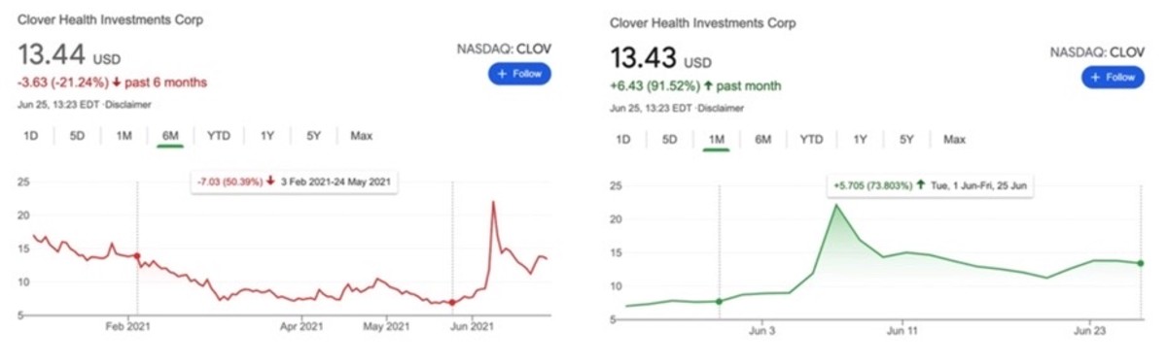1167x364 pixels.
Task: Open the Disclaimer link under the 13.43 price
Action: 723,108
